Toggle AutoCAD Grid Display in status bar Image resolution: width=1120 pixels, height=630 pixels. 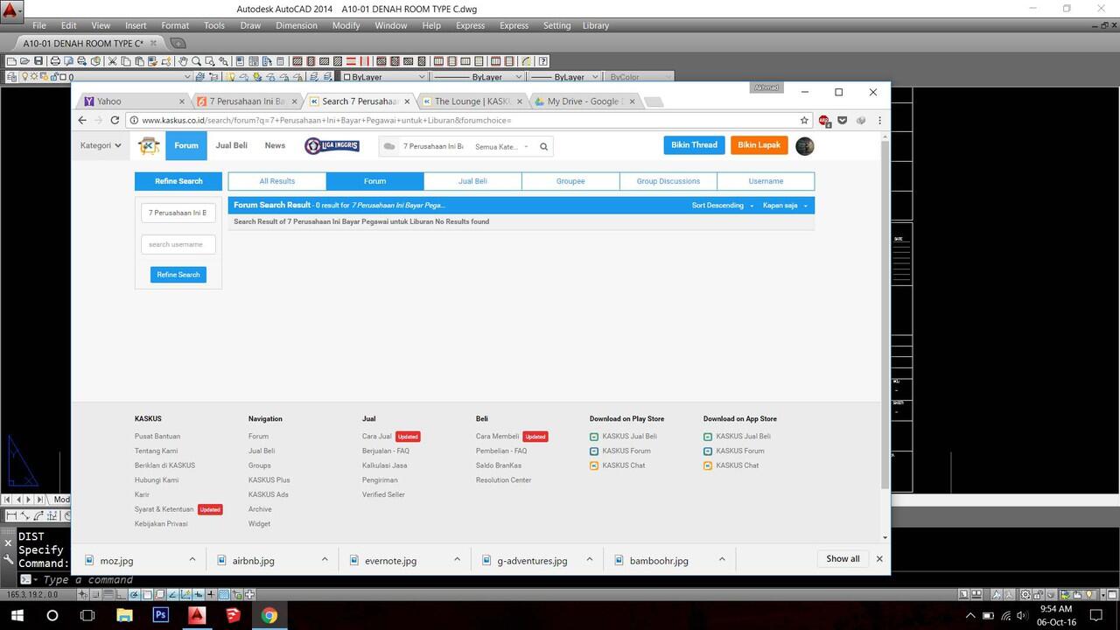[108, 595]
